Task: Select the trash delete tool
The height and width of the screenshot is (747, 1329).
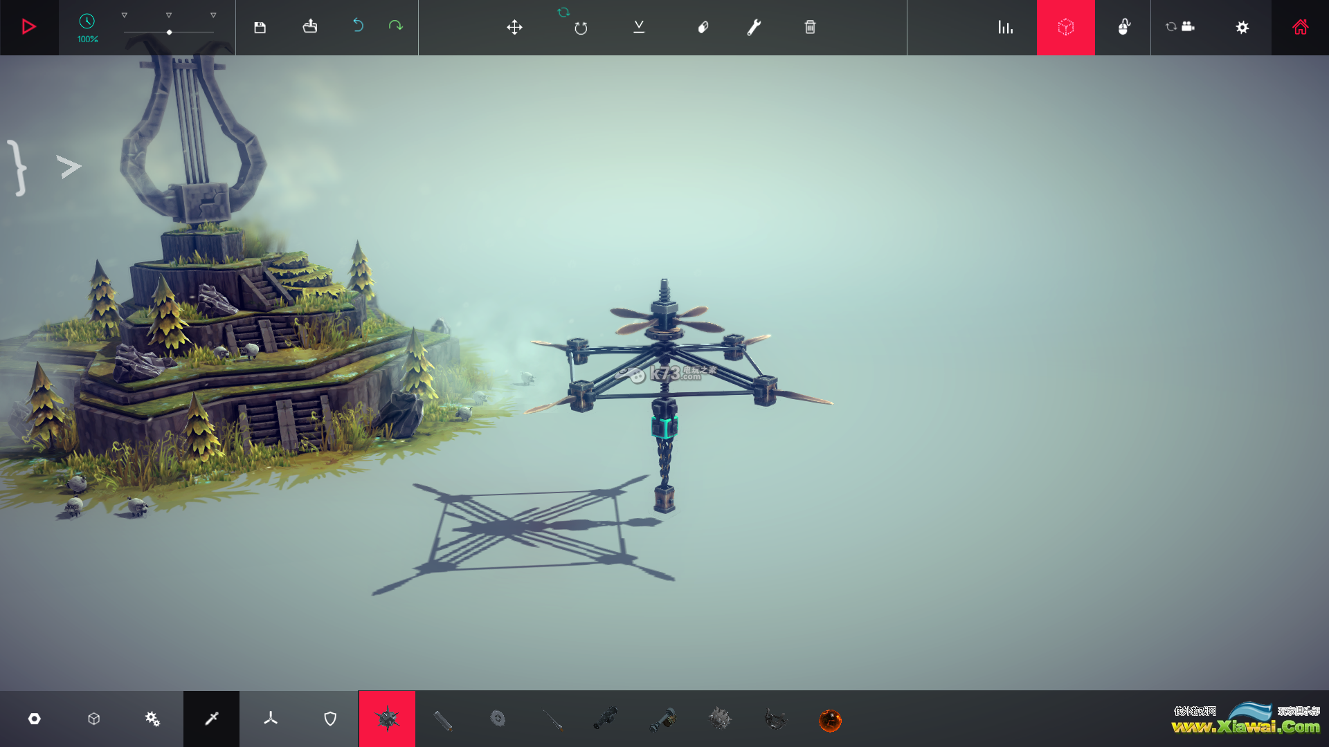Action: point(810,27)
